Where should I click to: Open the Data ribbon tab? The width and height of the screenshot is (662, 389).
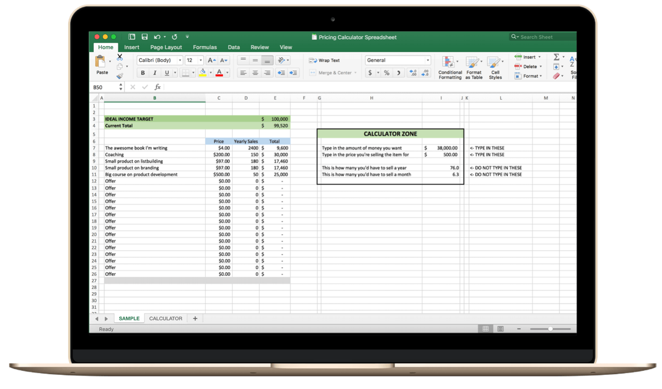(x=234, y=47)
